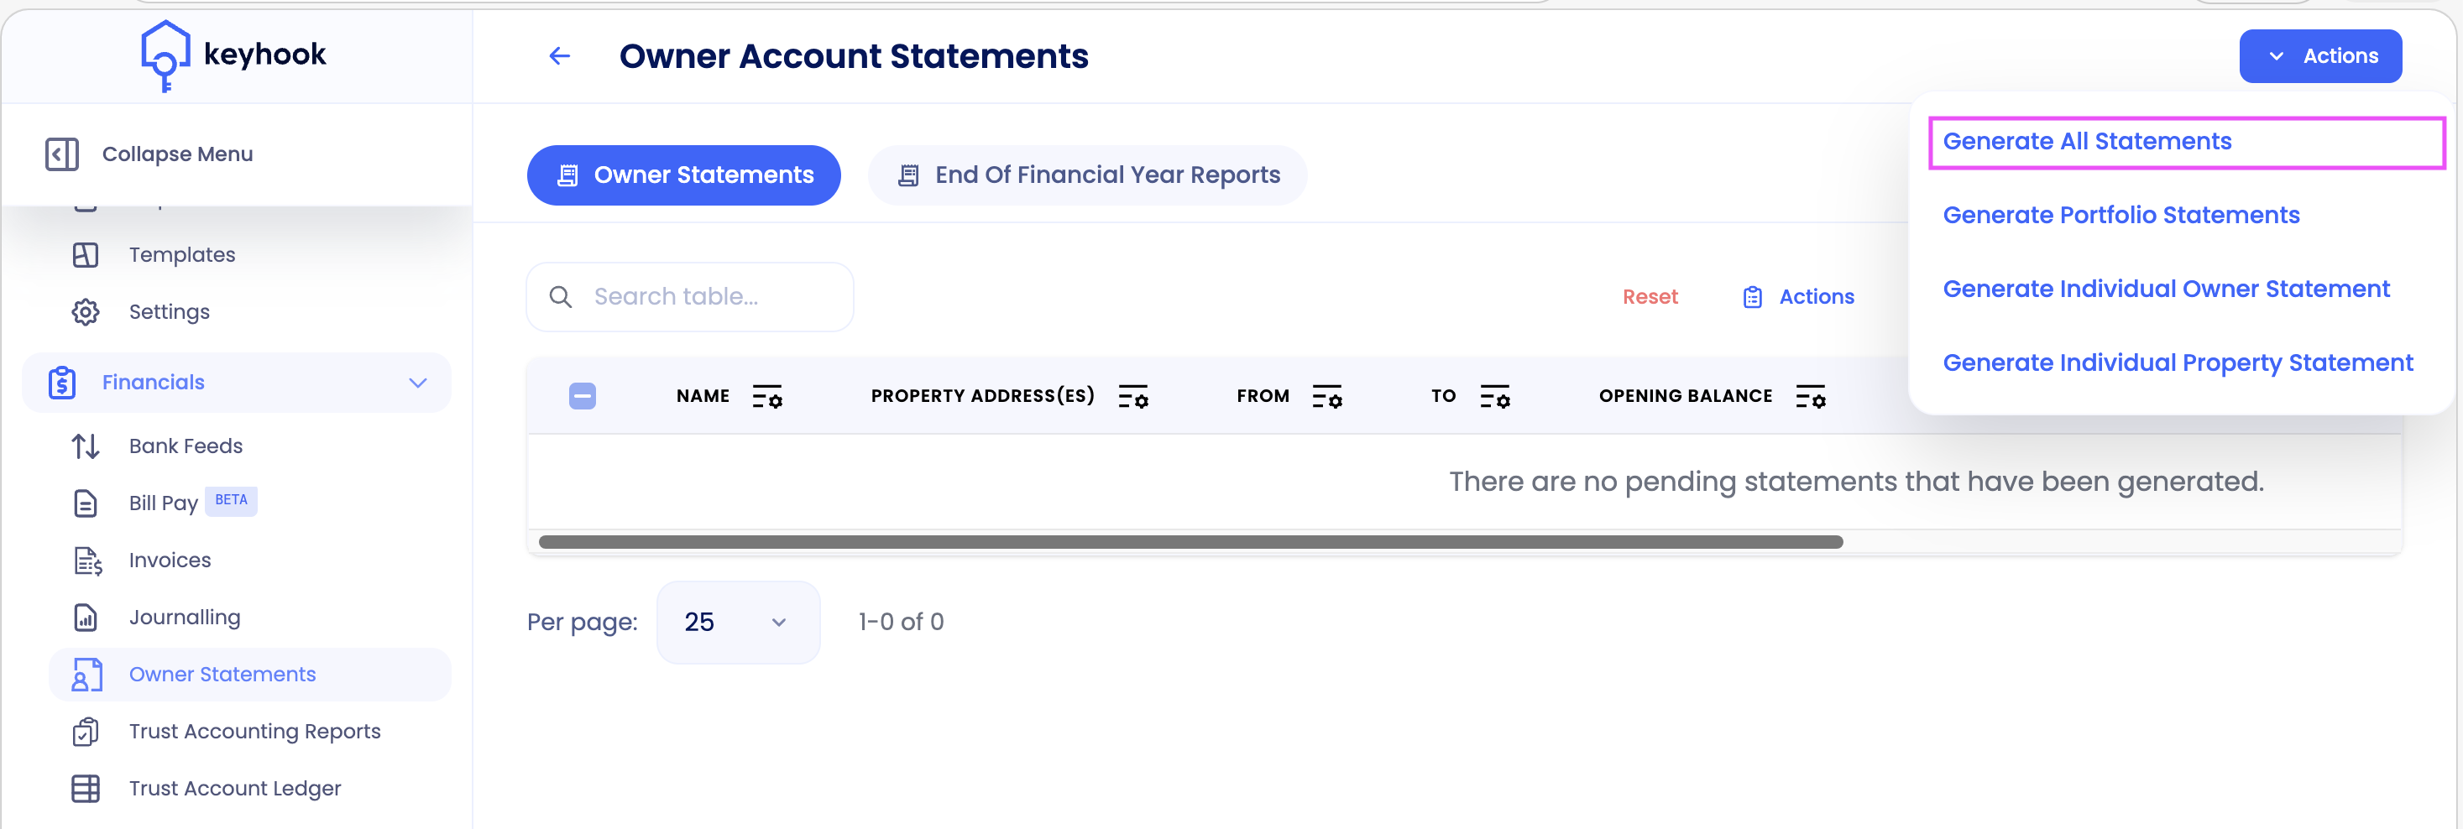Open NAME column filter settings icon
Image resolution: width=2463 pixels, height=829 pixels.
click(x=766, y=396)
